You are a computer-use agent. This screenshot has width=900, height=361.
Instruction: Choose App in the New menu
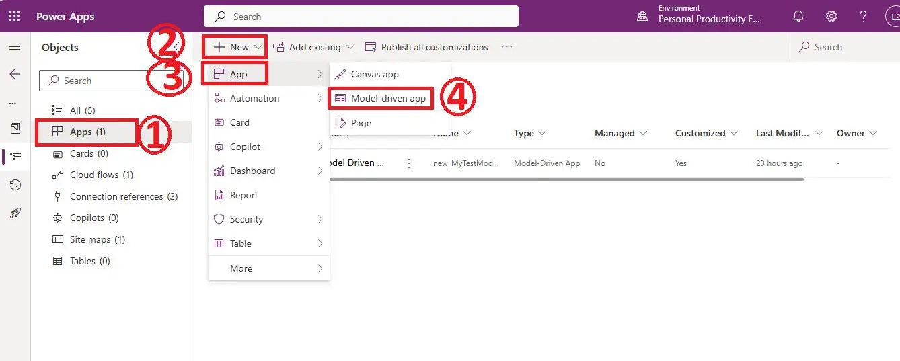click(268, 74)
